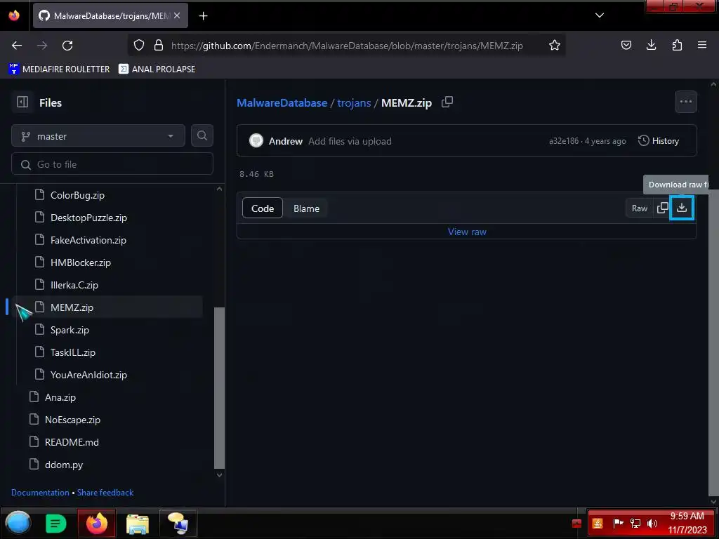
Task: Click the file tree scroll down arrow
Action: click(219, 475)
